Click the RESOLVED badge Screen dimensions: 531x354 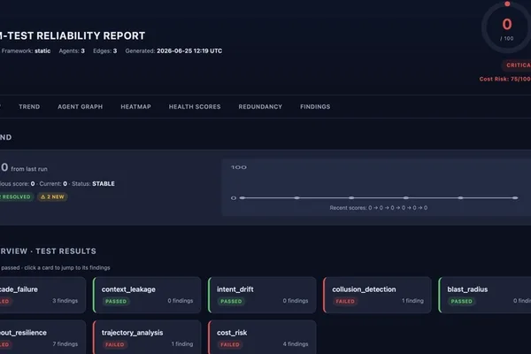click(x=16, y=196)
